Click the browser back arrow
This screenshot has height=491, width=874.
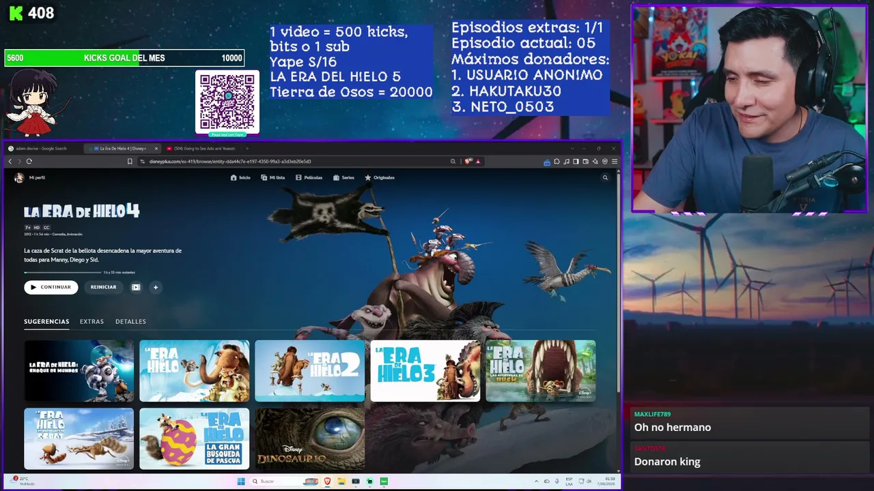10,162
